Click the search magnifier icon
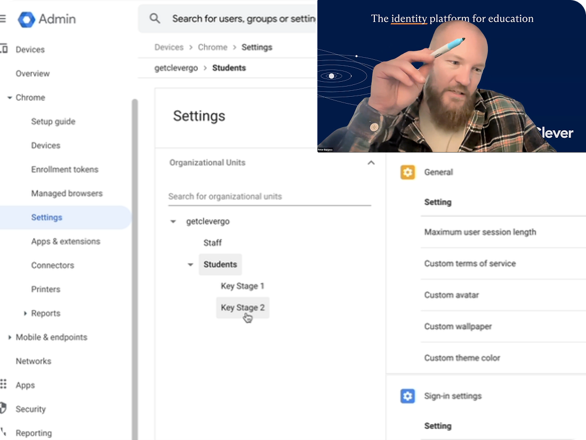586x440 pixels. click(155, 18)
